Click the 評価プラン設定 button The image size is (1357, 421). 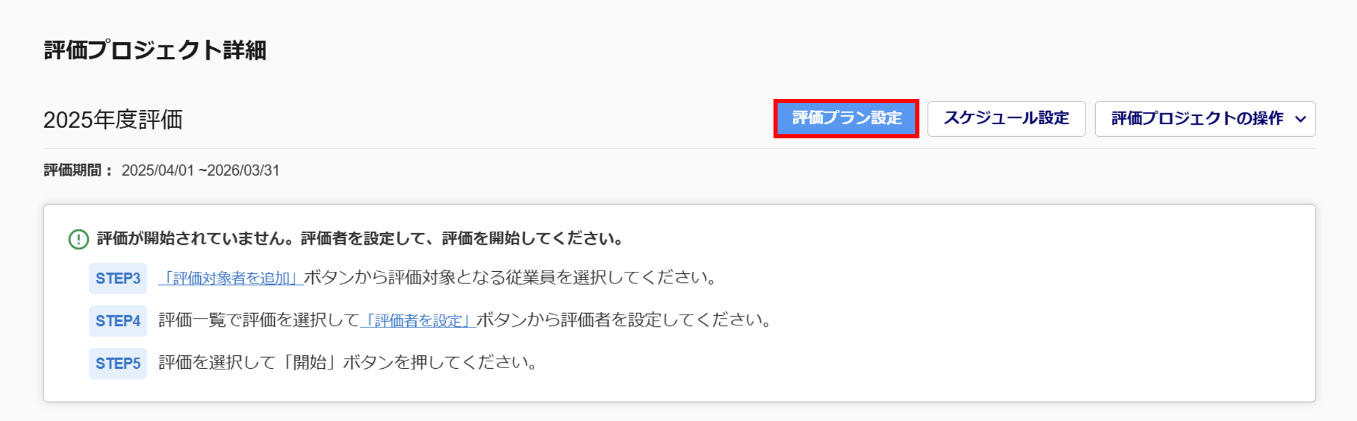(846, 119)
